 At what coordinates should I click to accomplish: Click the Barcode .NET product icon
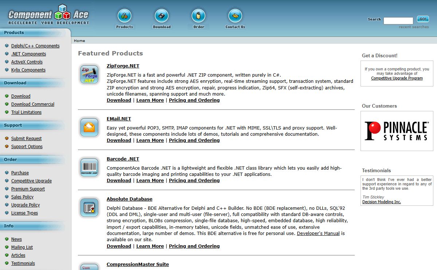[x=89, y=168]
